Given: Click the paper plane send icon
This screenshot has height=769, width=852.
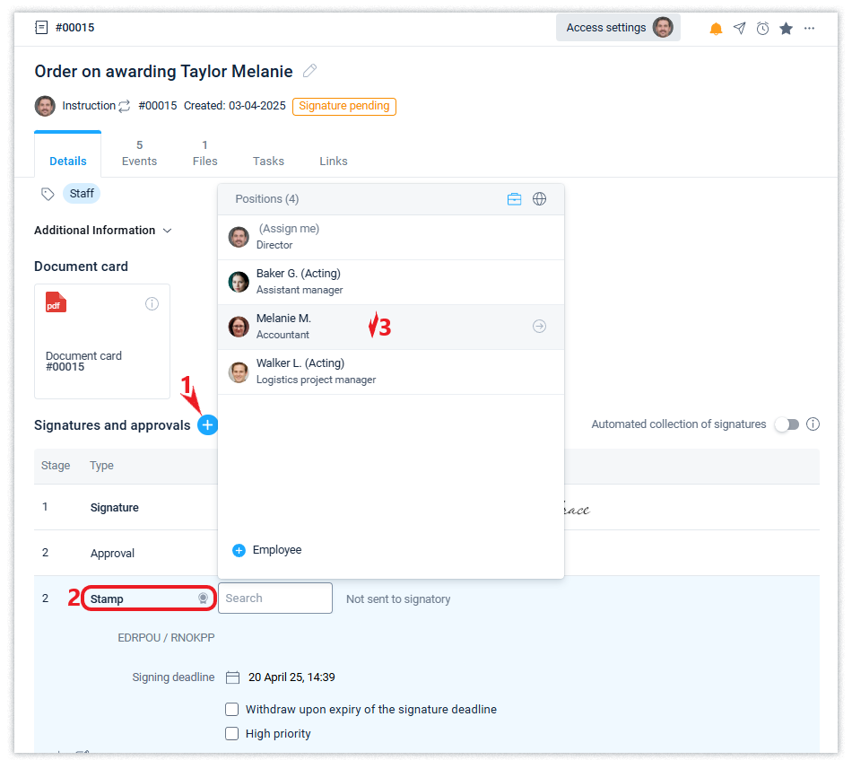Looking at the screenshot, I should point(739,29).
